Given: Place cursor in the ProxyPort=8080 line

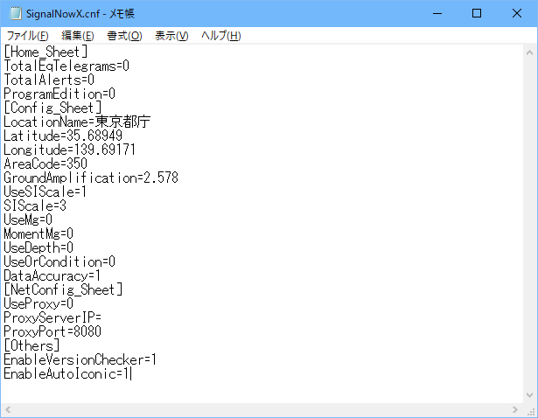Looking at the screenshot, I should [52, 331].
